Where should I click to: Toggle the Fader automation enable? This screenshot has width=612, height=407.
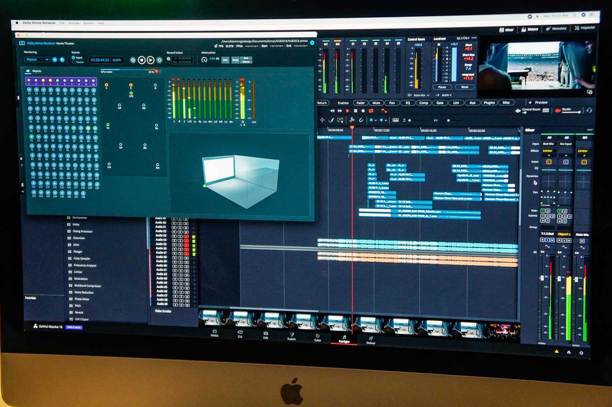tap(361, 103)
